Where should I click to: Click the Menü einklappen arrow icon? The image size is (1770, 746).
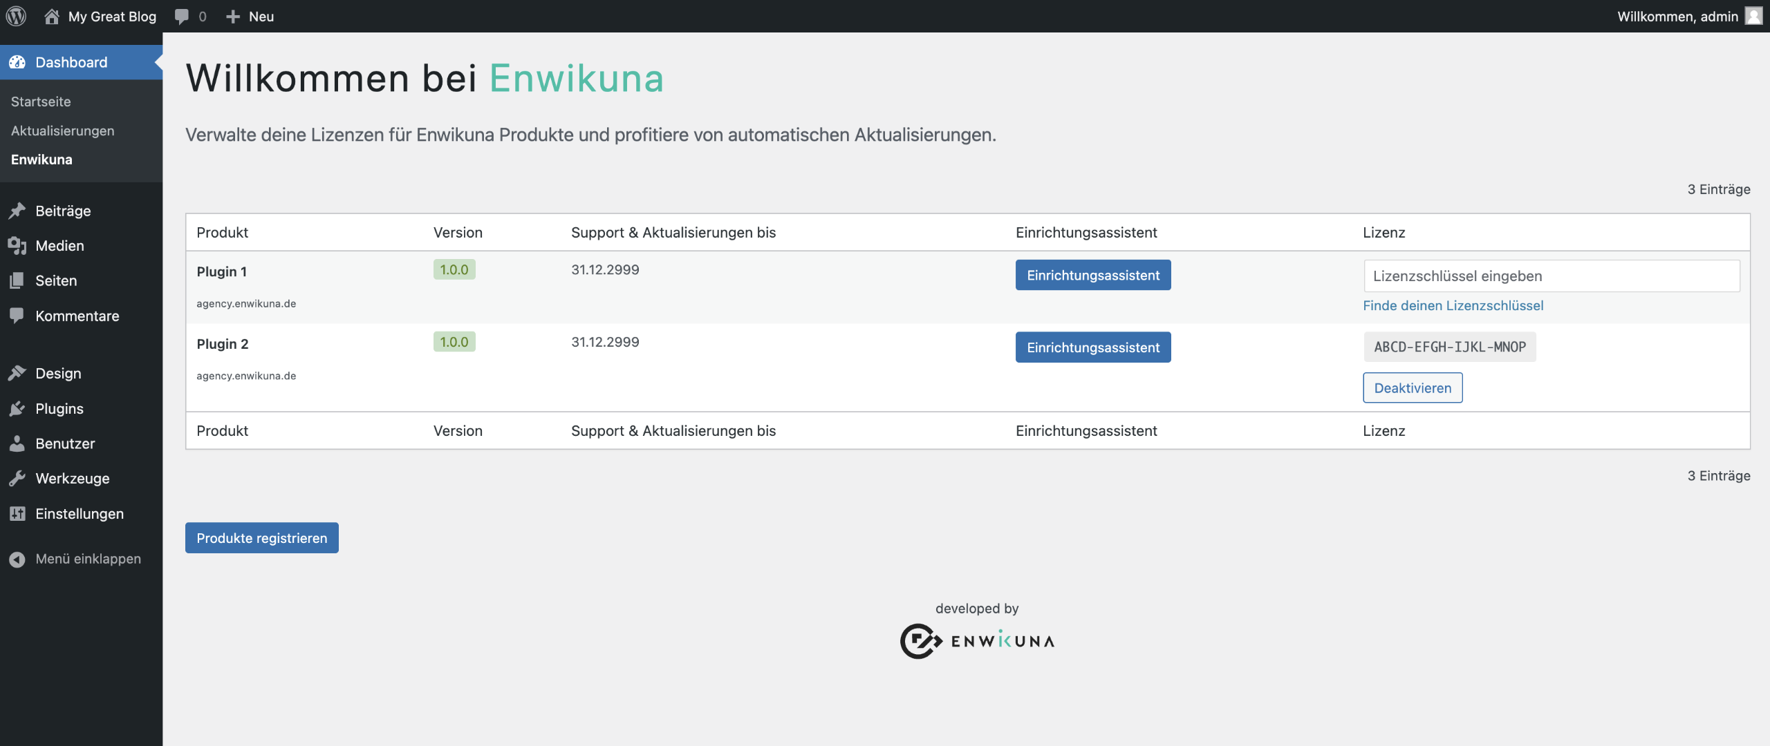tap(17, 559)
